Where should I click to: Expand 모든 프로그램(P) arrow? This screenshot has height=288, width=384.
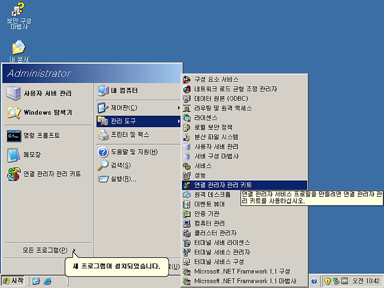tap(74, 250)
